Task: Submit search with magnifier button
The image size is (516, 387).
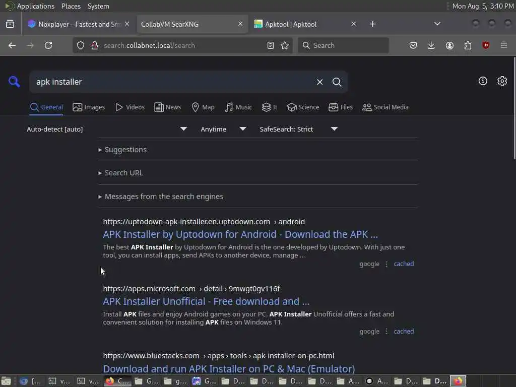Action: (x=337, y=82)
